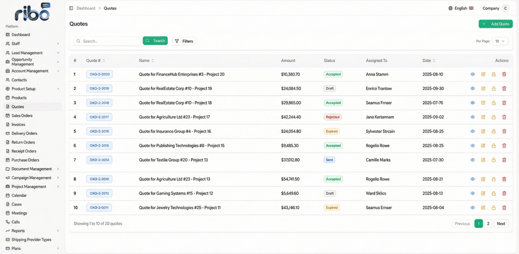Delete quote for FinanceHub Enterprises #3

[x=504, y=74]
